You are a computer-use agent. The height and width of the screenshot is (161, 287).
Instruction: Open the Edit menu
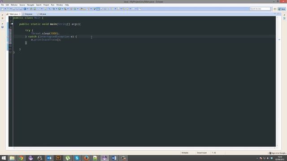(7, 5)
